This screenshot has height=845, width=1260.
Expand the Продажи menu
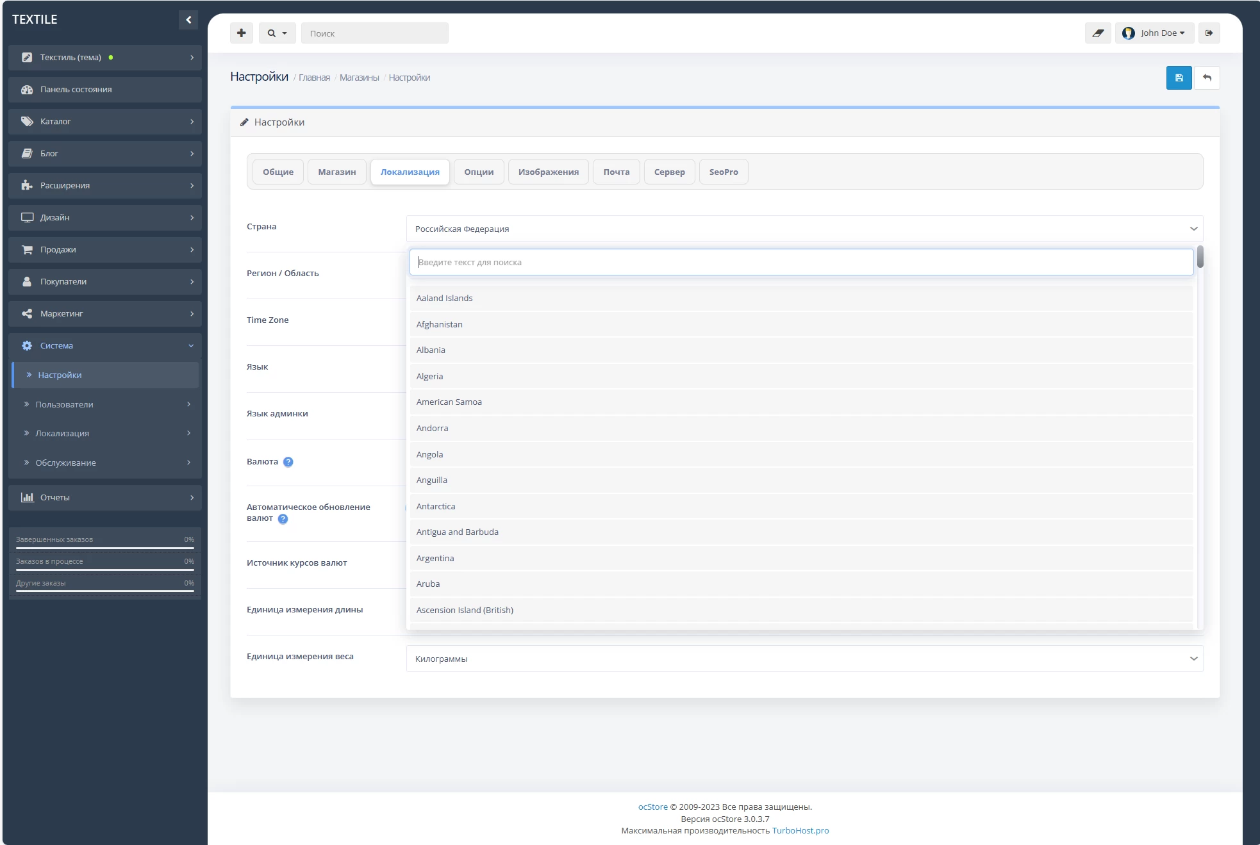pos(105,250)
